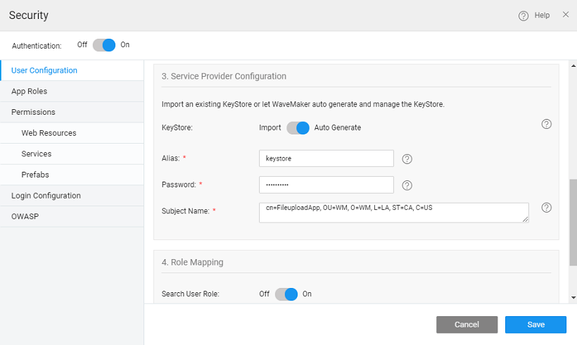Toggle KeyStore Import/Auto Generate switch

coord(298,128)
